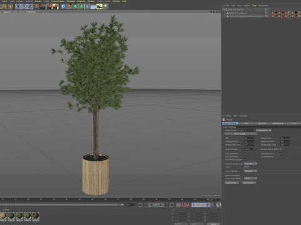Click the default object Color swatch
Viewport: 301px width, 225px height.
tap(246, 167)
